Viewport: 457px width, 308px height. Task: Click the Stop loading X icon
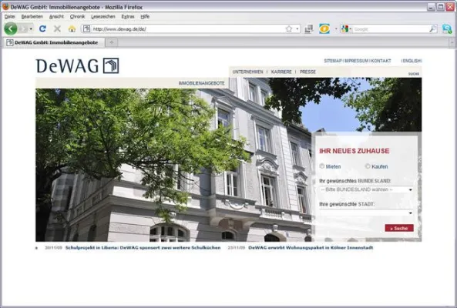tap(57, 28)
